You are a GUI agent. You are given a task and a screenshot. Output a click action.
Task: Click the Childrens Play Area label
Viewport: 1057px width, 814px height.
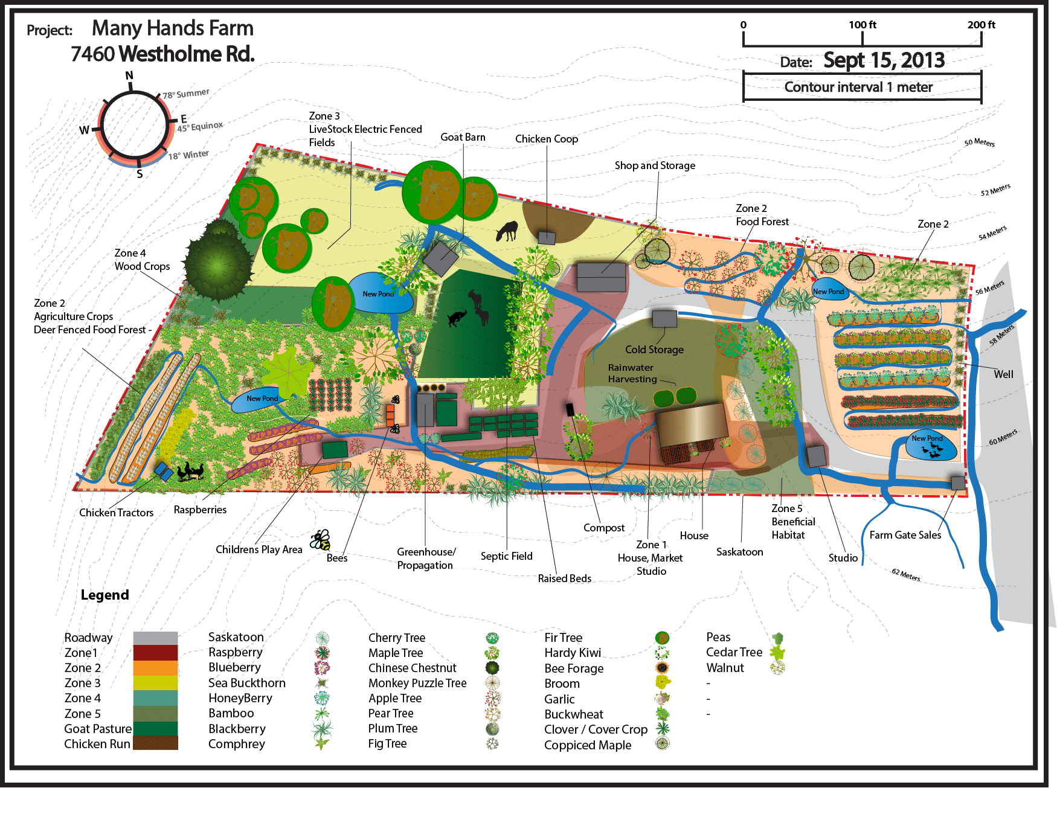tap(259, 550)
